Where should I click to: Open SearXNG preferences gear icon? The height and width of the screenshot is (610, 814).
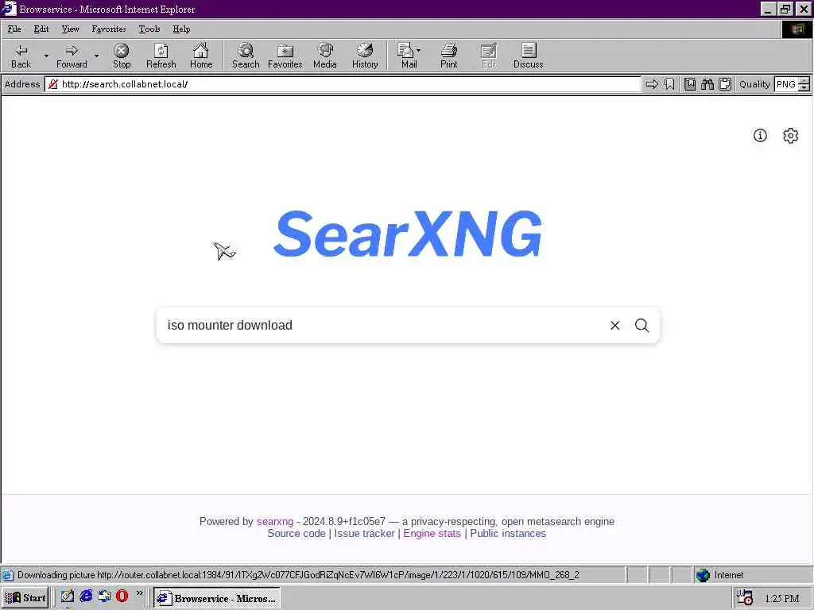click(791, 135)
